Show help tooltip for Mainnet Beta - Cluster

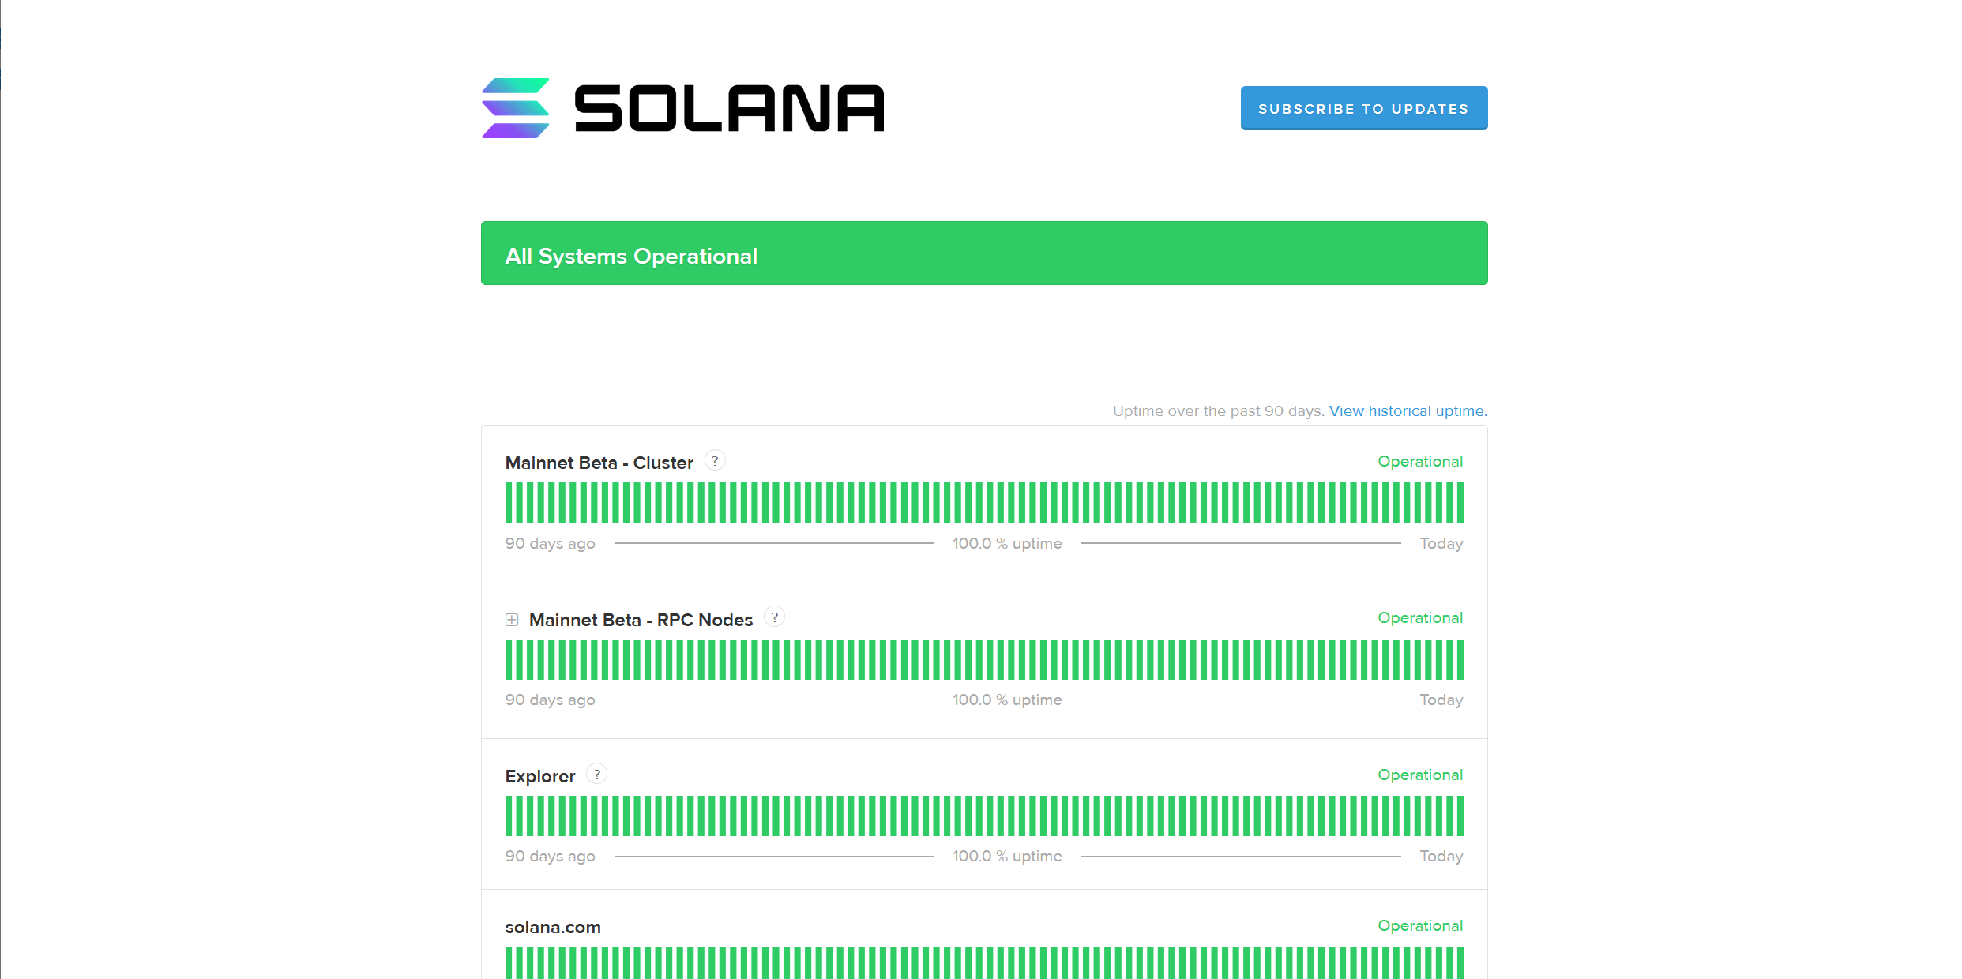(715, 461)
